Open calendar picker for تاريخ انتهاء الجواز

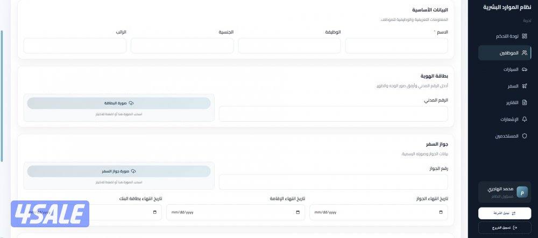coord(441,212)
